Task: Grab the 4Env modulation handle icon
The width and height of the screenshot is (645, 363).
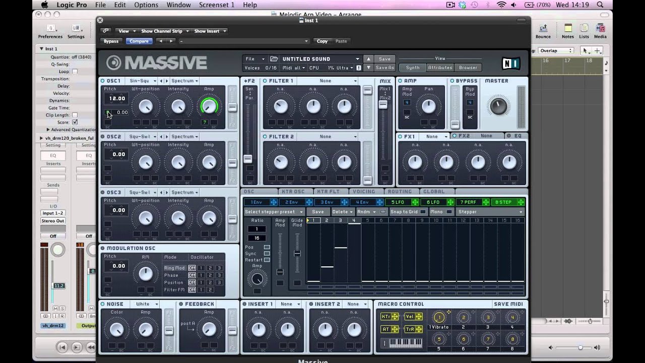Action: click(x=379, y=202)
